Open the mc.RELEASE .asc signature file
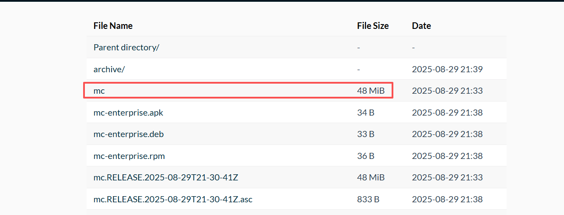Viewport: 564px width, 215px height. [173, 199]
